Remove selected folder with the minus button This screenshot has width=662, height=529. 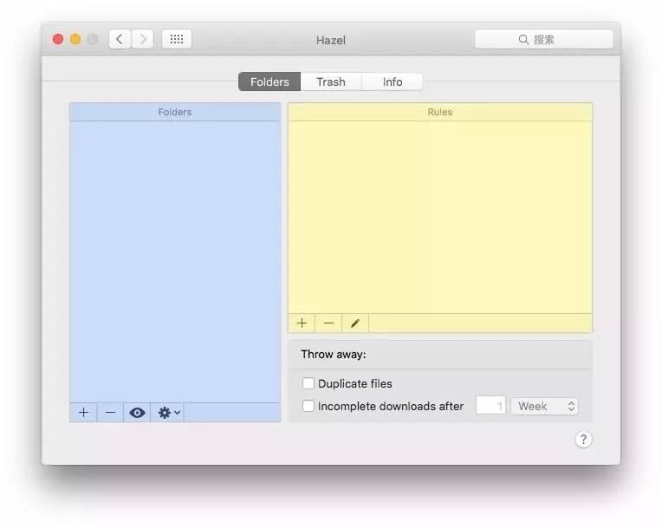[110, 413]
